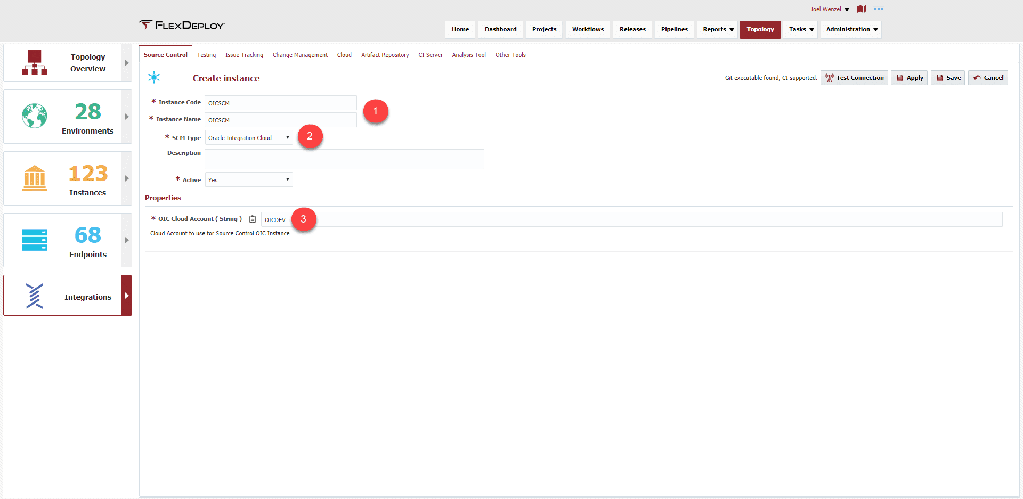The height and width of the screenshot is (499, 1023).
Task: Open the Workflows menu
Action: (588, 29)
